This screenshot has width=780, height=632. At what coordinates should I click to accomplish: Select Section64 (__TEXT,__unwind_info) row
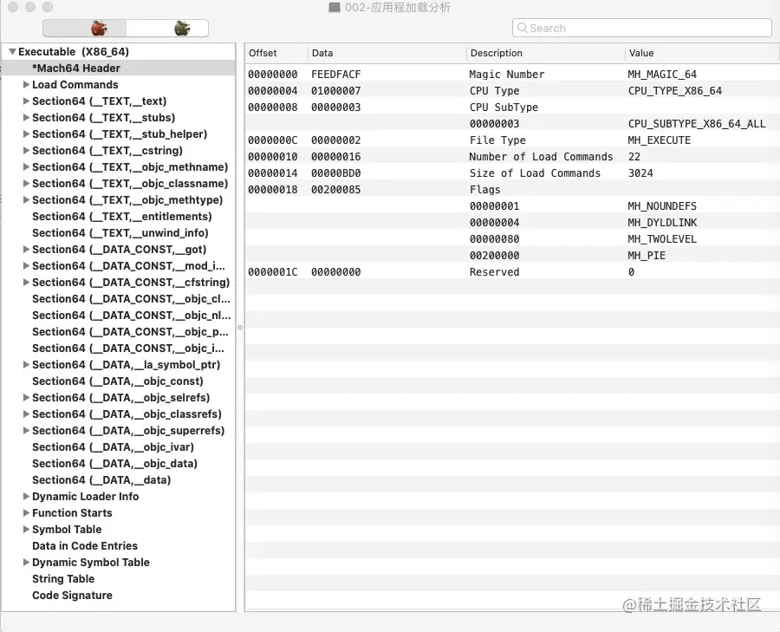coord(119,233)
